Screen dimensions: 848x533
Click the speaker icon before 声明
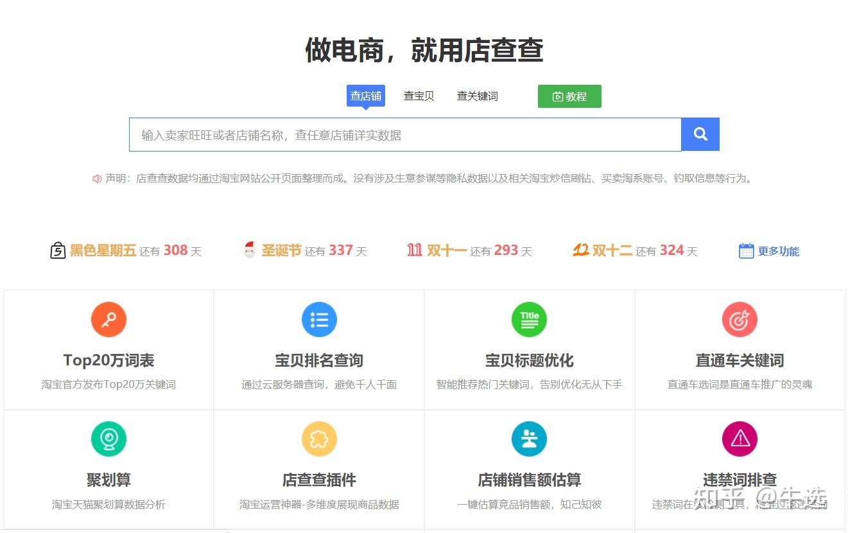pos(97,179)
